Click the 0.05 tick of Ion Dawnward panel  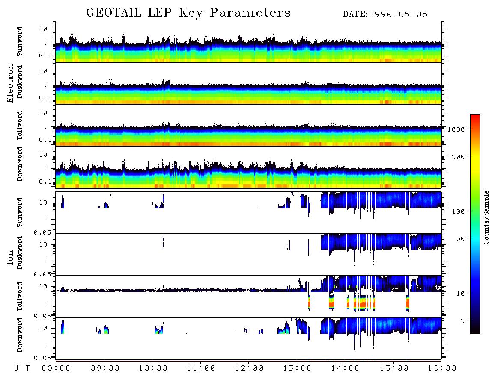coord(42,358)
